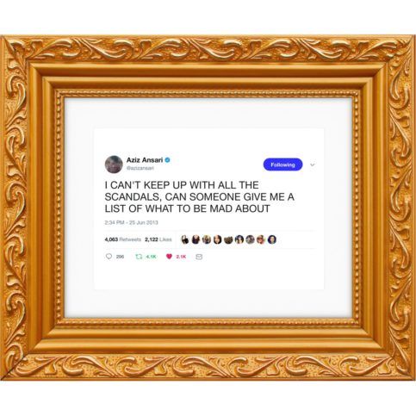
Task: Click the @azizansari handle
Action: point(140,168)
